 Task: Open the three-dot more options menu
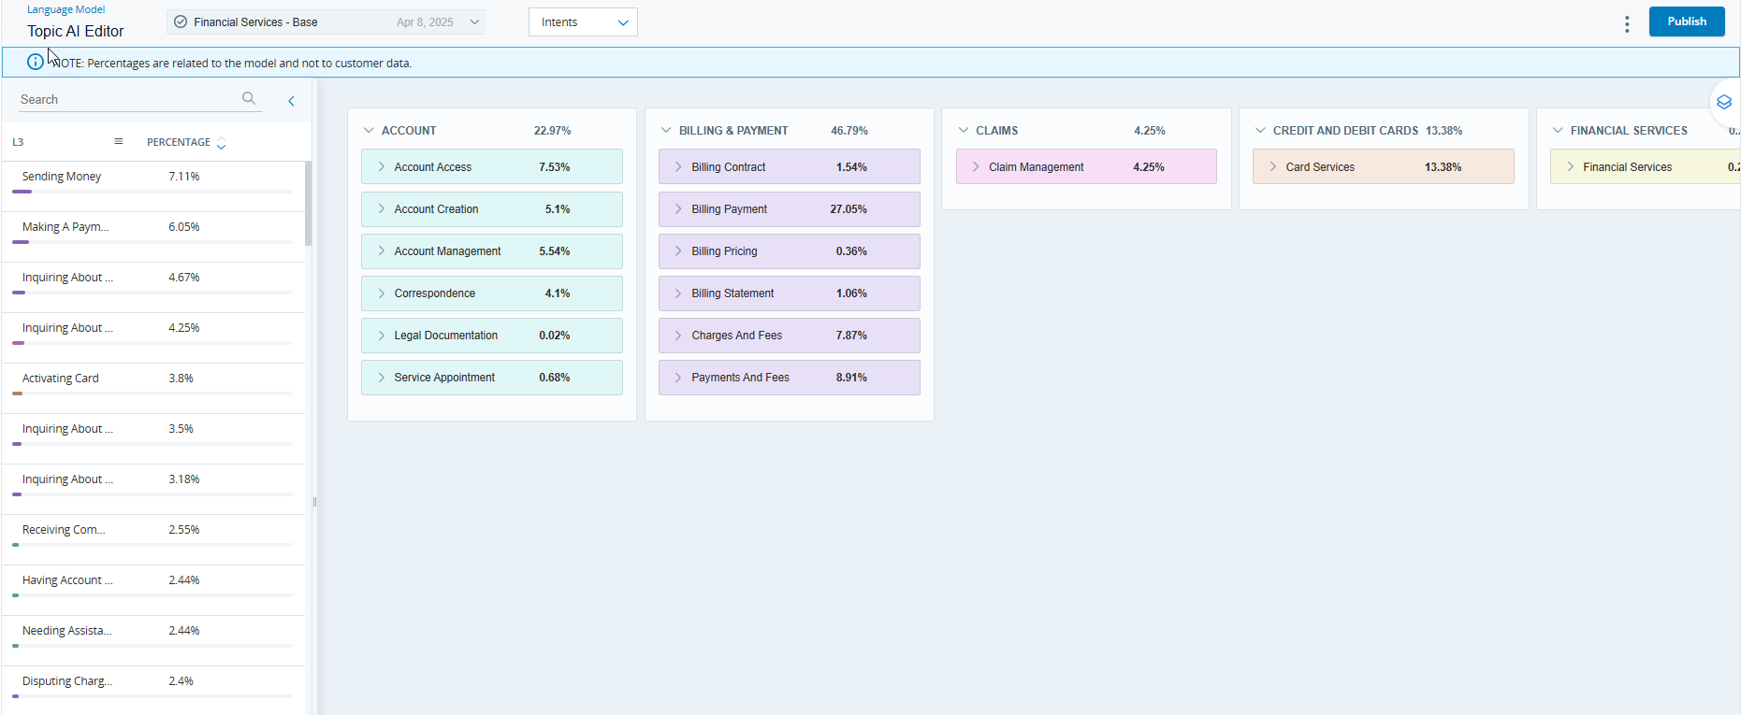coord(1627,24)
